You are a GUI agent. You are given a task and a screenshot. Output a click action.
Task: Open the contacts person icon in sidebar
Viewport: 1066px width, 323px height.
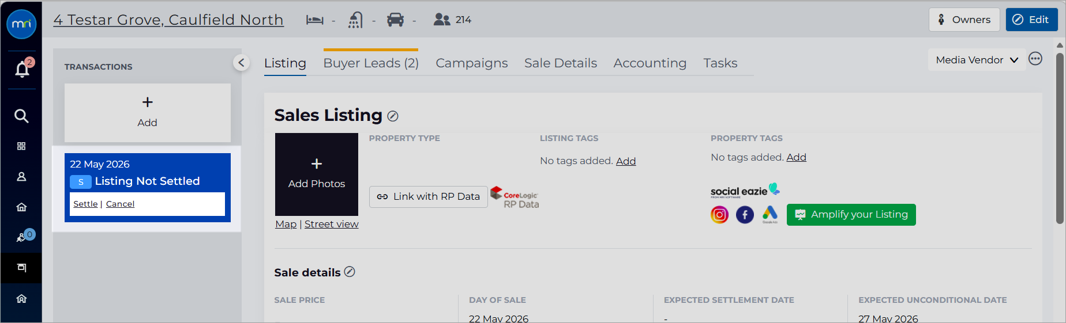pyautogui.click(x=21, y=177)
